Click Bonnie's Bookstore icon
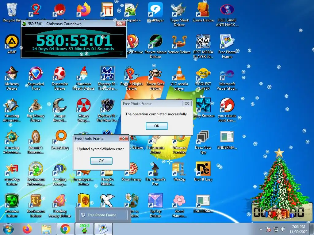 (x=36, y=142)
